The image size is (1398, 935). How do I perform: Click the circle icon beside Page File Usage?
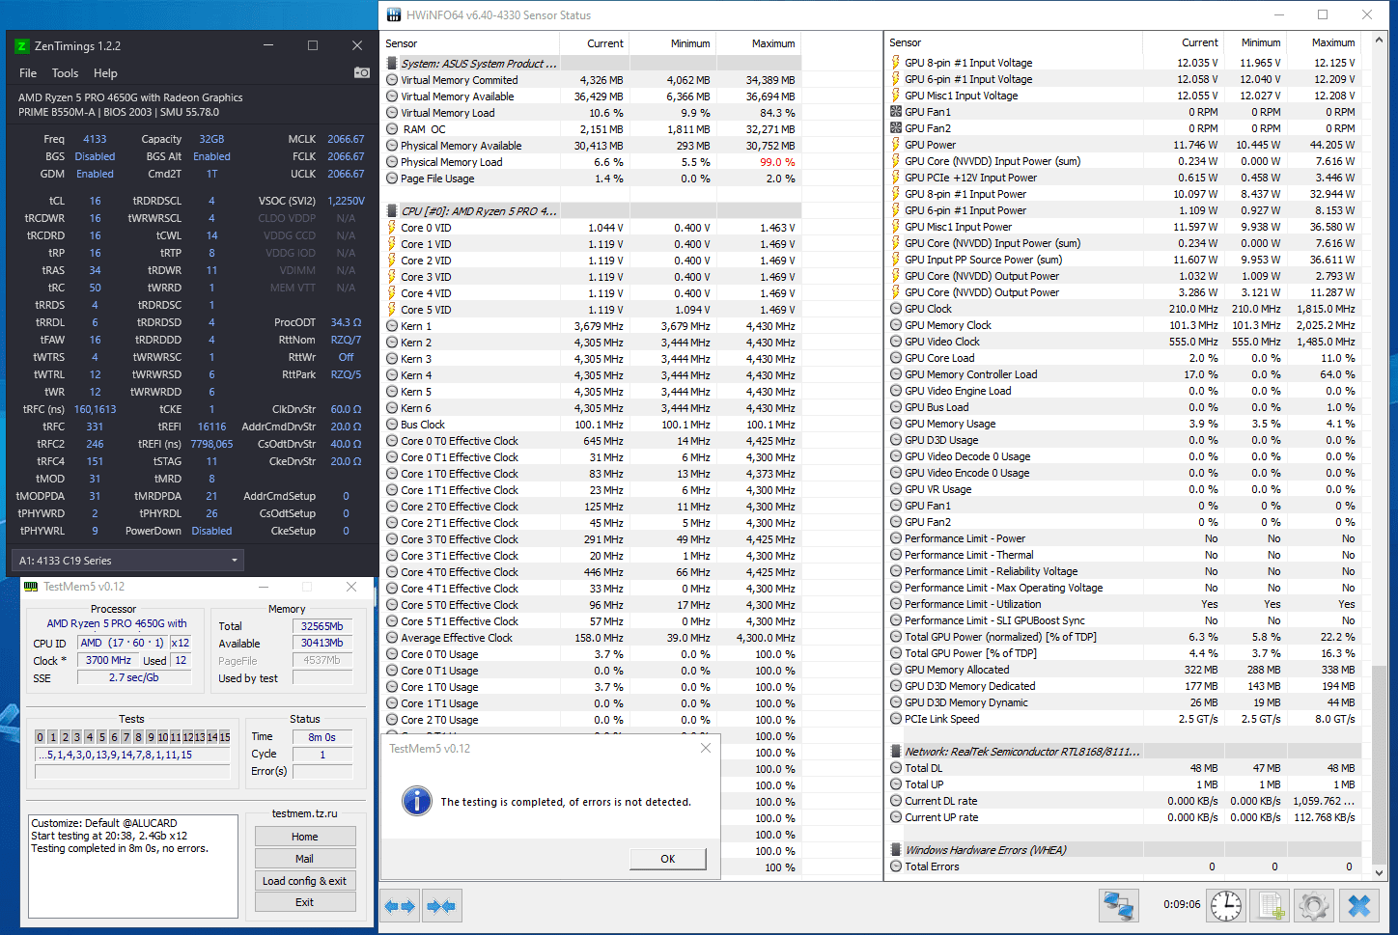392,179
